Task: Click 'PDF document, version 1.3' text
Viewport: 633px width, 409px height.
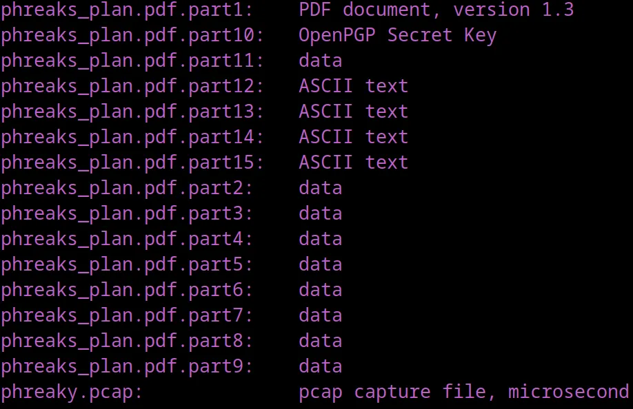Action: (436, 10)
